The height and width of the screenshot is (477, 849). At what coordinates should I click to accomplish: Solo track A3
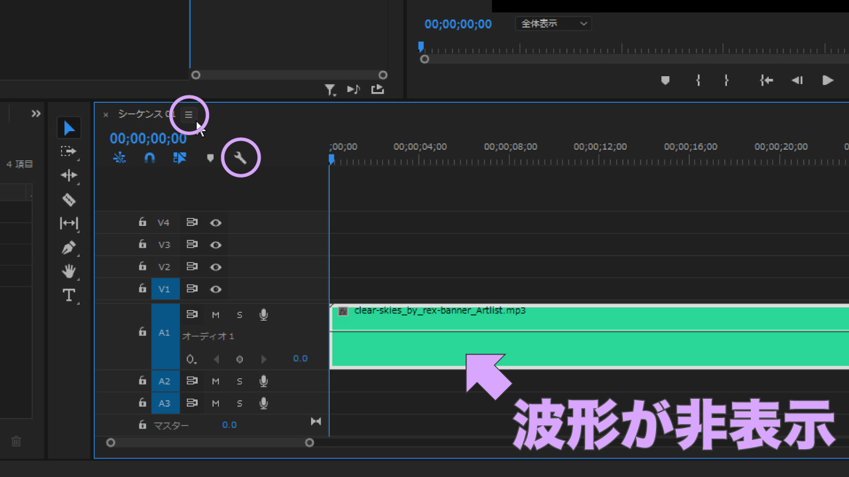(239, 403)
